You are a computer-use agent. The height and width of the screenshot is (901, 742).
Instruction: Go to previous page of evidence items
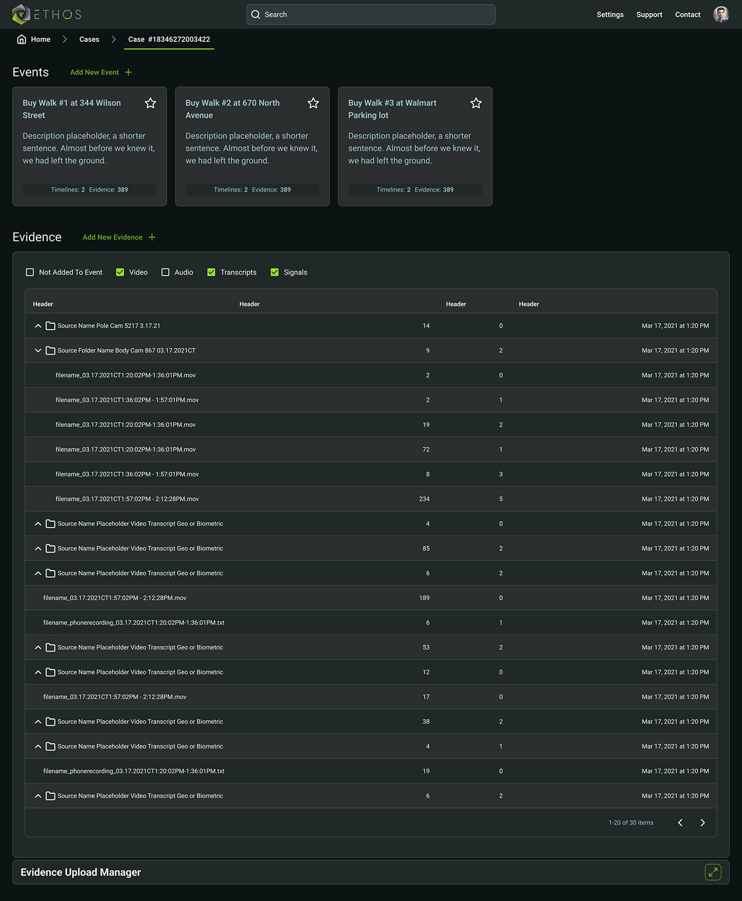click(x=680, y=823)
